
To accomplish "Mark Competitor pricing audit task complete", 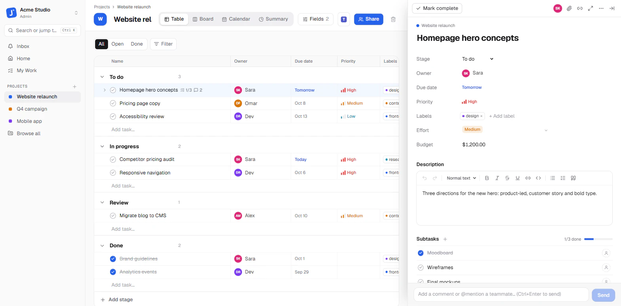I will (113, 159).
